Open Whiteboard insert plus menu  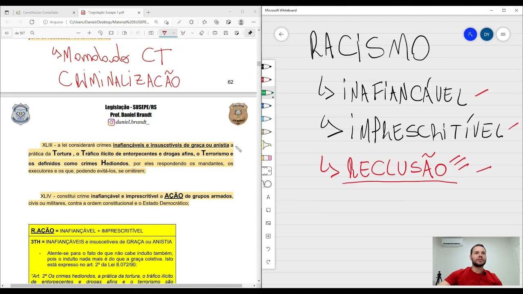pyautogui.click(x=268, y=236)
